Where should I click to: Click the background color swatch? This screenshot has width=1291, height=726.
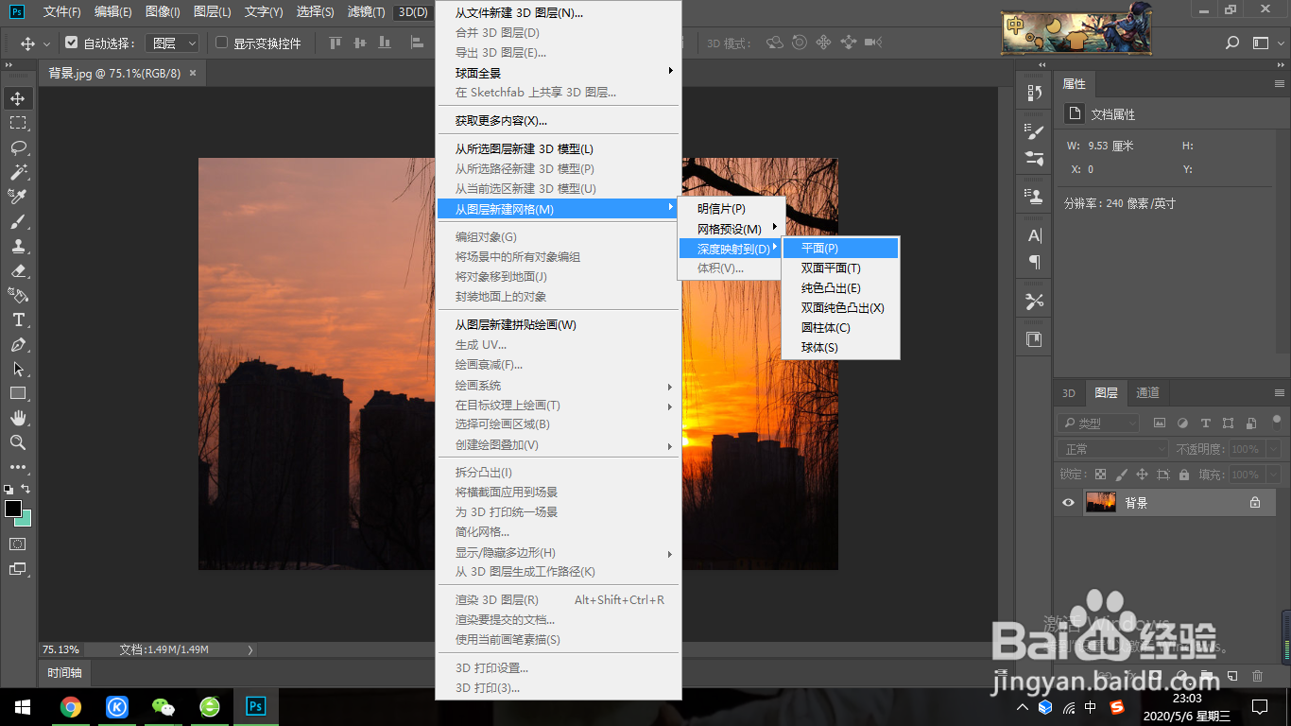point(25,518)
